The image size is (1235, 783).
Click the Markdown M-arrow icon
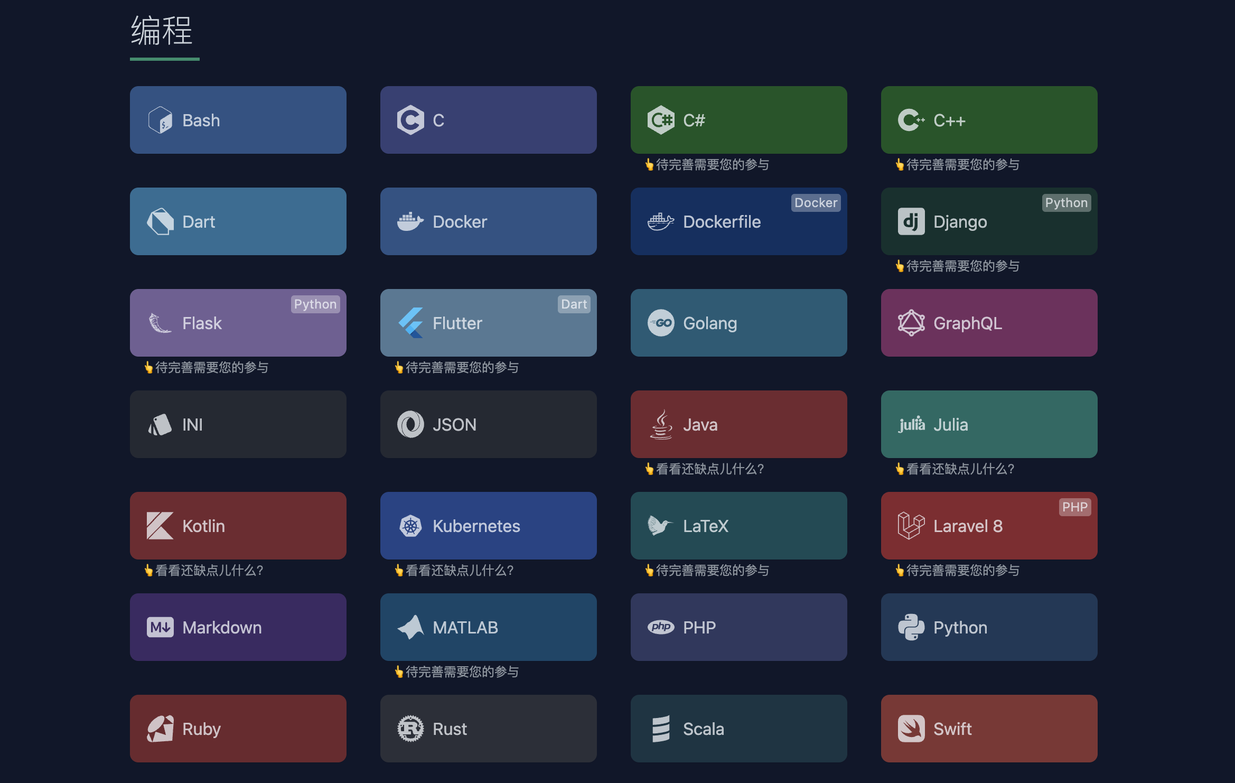(x=160, y=627)
